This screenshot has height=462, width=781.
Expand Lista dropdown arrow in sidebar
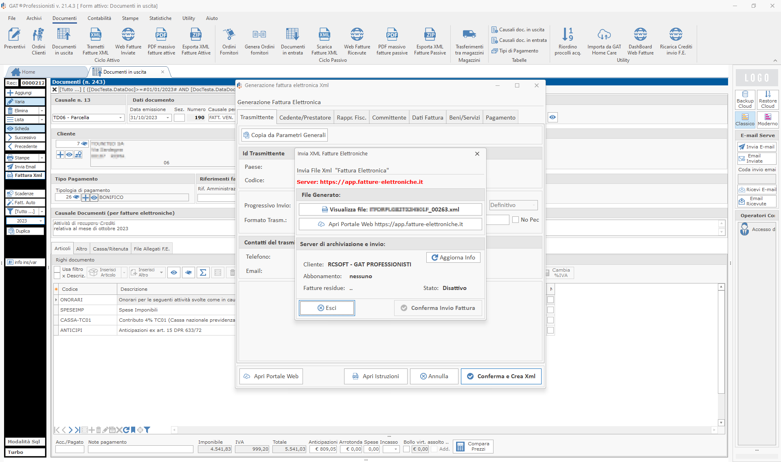(42, 120)
